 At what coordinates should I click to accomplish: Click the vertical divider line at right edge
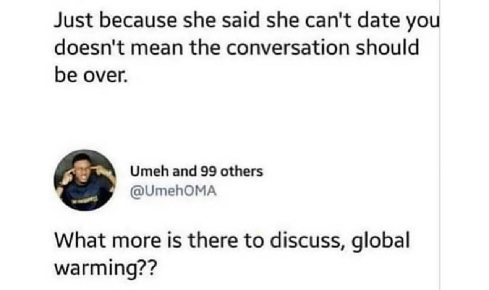pyautogui.click(x=440, y=145)
